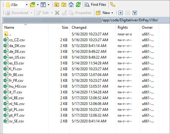Open the New dropdown menu
170x134 pixels.
click(x=104, y=13)
